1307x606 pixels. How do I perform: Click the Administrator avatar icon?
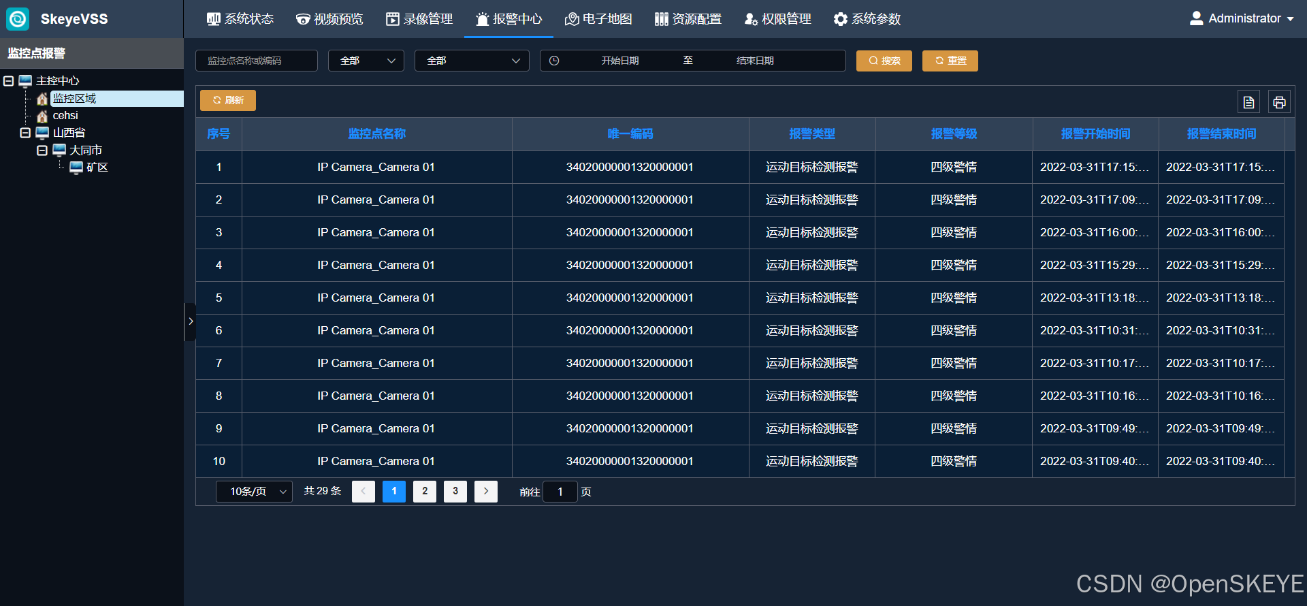pos(1196,18)
